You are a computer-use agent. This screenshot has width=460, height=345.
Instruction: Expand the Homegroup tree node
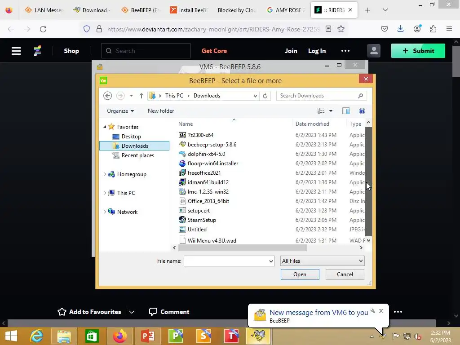(x=105, y=174)
